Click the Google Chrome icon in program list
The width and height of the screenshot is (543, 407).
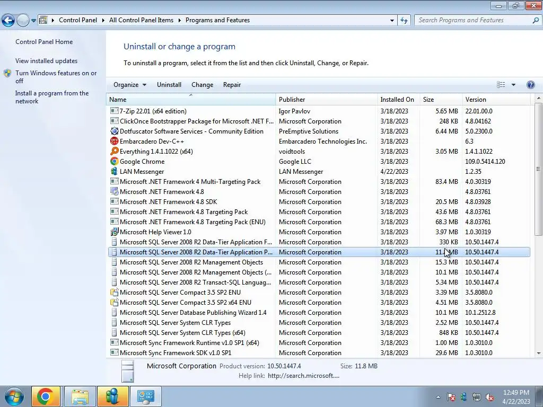click(x=115, y=161)
